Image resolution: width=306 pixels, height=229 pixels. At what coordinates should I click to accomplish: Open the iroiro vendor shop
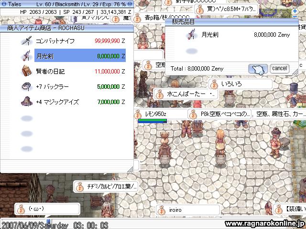point(188,210)
